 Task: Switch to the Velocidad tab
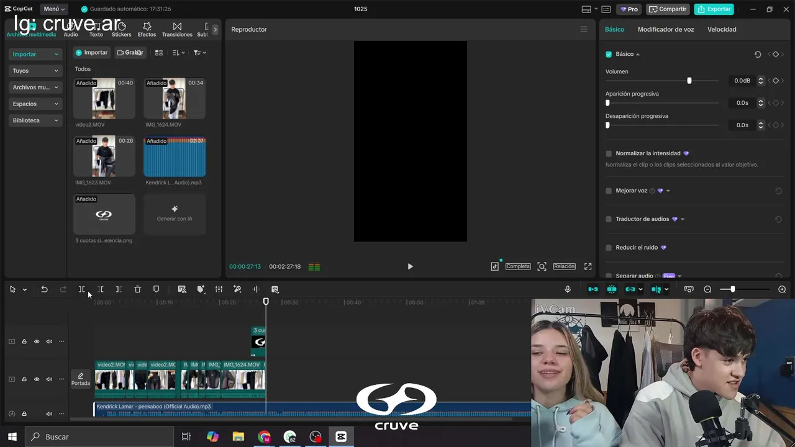click(722, 29)
